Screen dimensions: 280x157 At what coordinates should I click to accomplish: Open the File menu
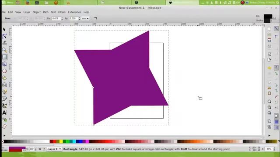click(3, 12)
